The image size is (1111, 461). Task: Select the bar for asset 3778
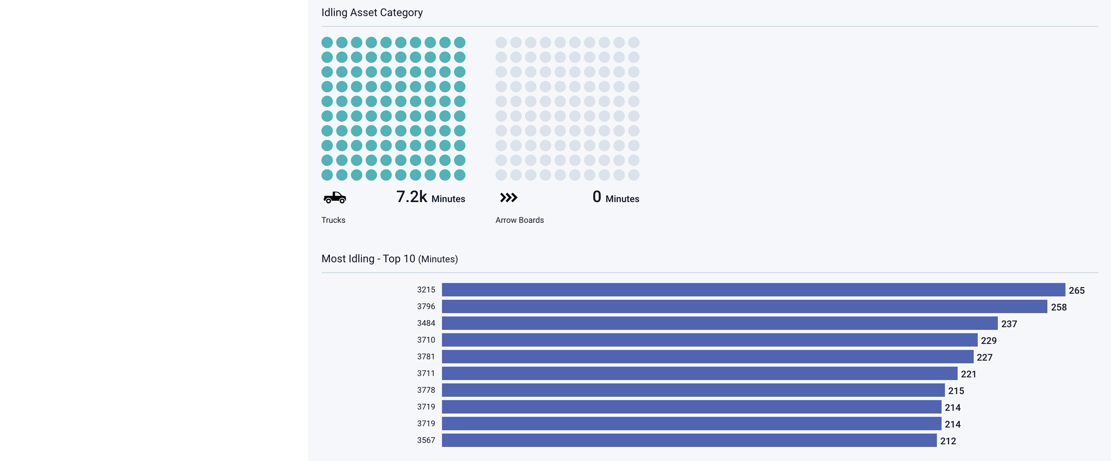[x=693, y=390]
